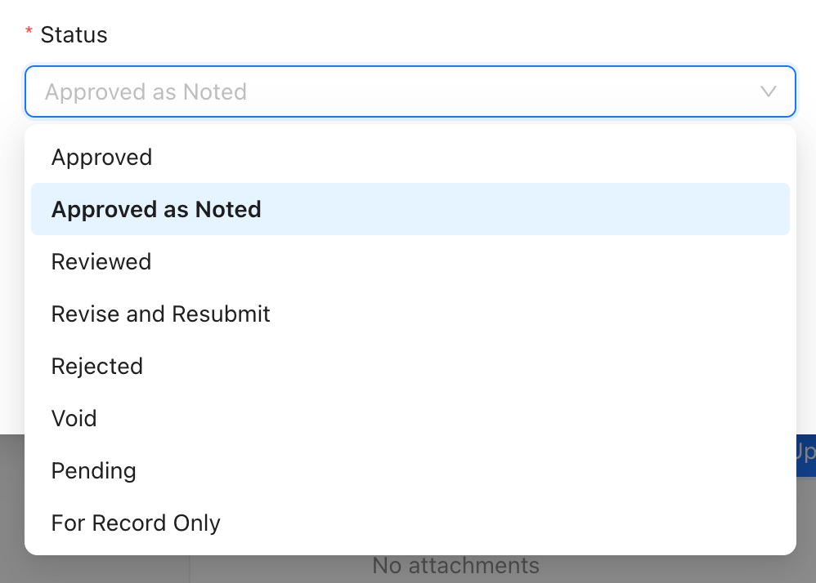Click the currently highlighted Approved as Noted entry

(x=156, y=209)
